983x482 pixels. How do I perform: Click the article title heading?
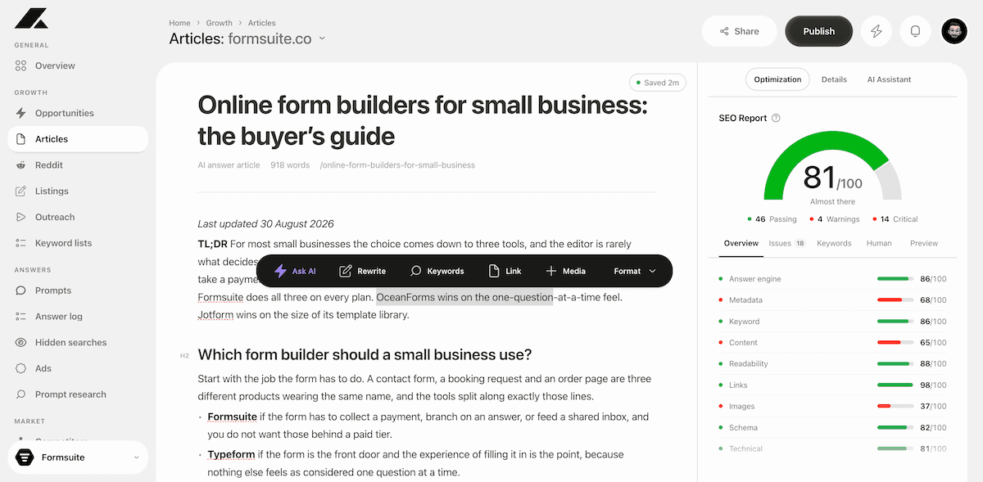coord(423,119)
